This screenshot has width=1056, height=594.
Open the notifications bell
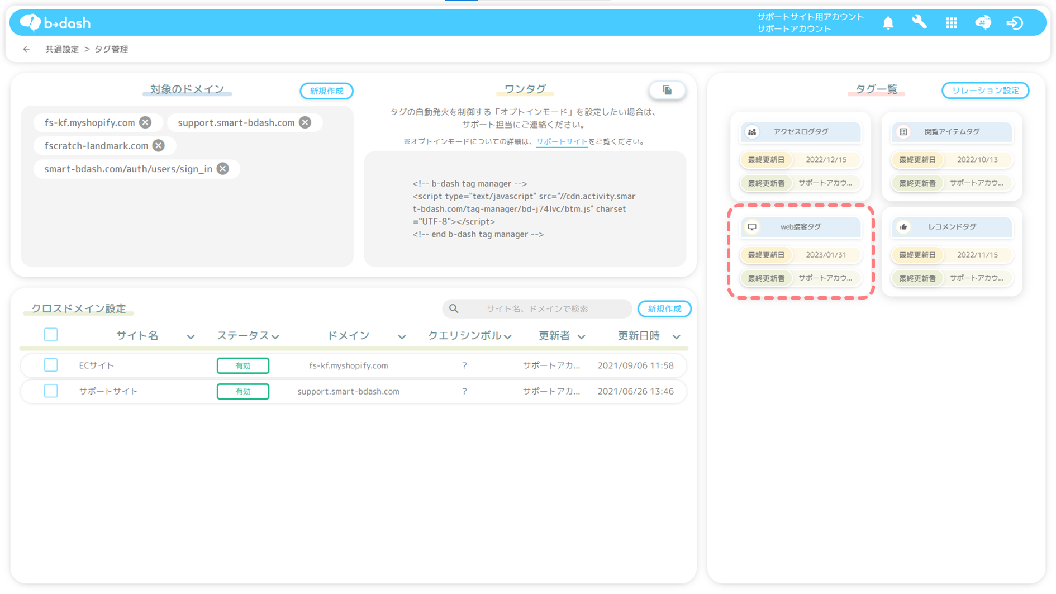coord(888,23)
